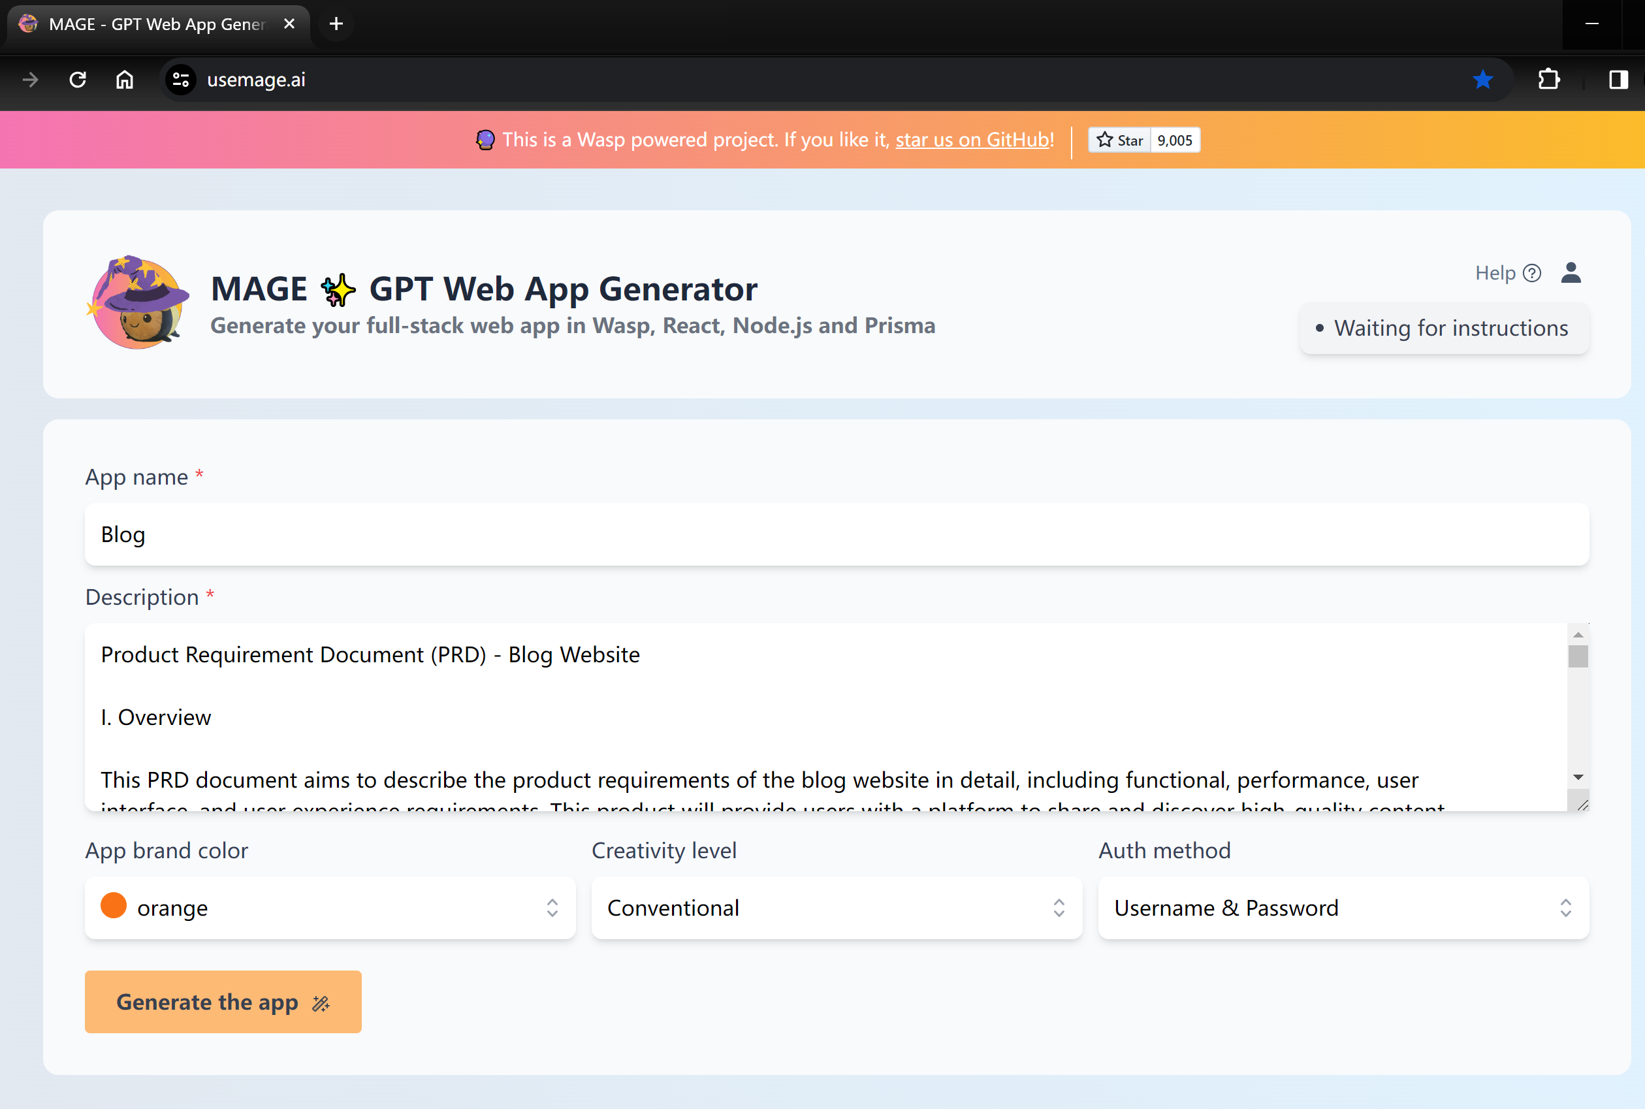The width and height of the screenshot is (1645, 1109).
Task: Click the blue bookmark star
Action: tap(1483, 80)
